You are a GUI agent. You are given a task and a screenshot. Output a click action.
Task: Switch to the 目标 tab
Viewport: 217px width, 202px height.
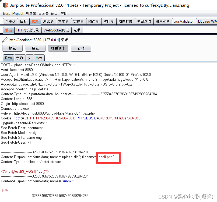[x=23, y=21]
